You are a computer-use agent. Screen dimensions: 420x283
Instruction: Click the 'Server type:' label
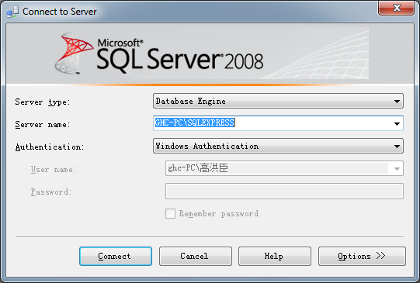[43, 102]
